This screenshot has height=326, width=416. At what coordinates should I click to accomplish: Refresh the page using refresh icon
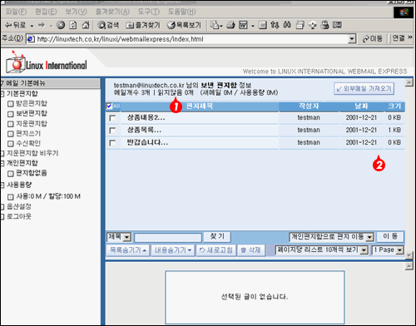click(x=73, y=25)
